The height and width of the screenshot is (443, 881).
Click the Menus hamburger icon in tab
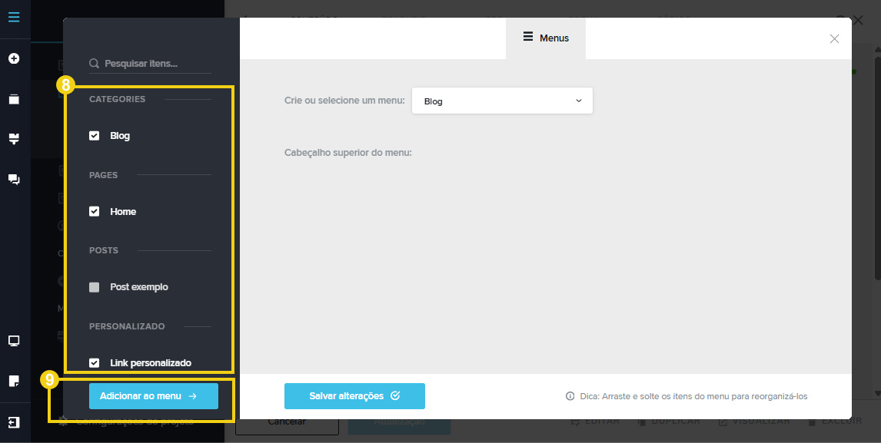528,37
